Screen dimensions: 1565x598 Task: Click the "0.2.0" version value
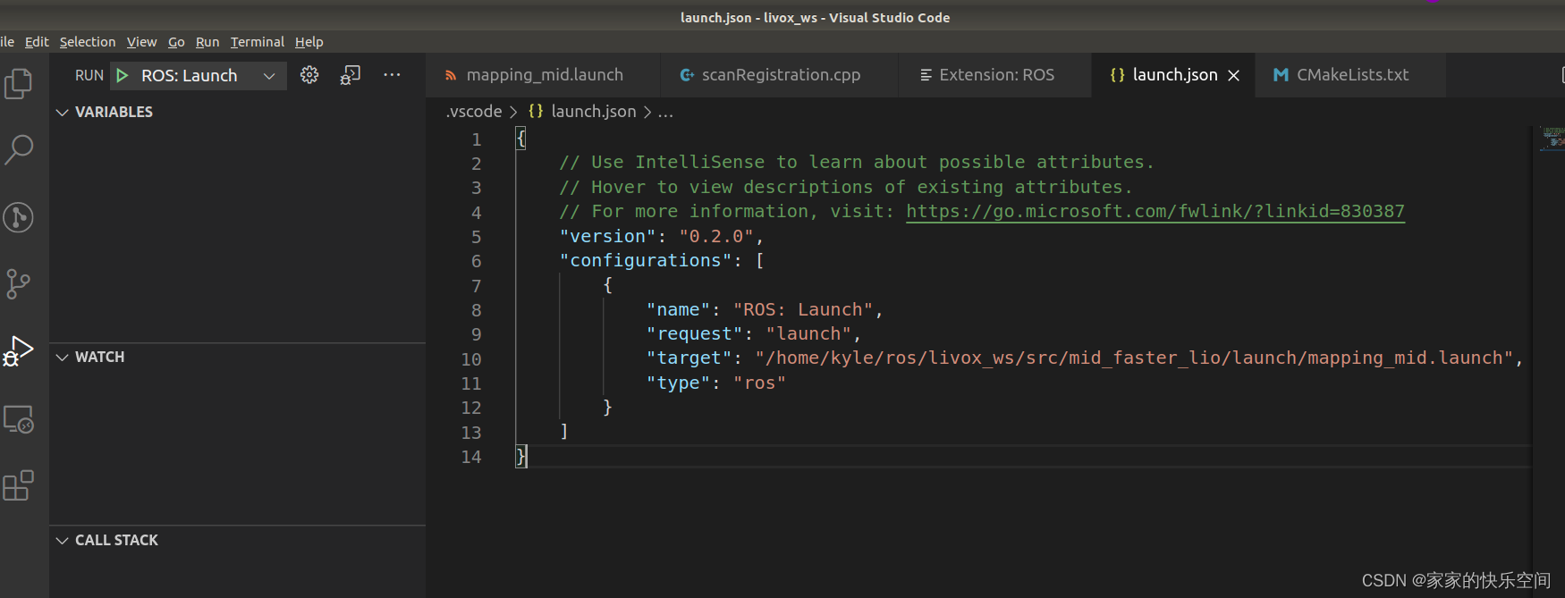pyautogui.click(x=716, y=236)
